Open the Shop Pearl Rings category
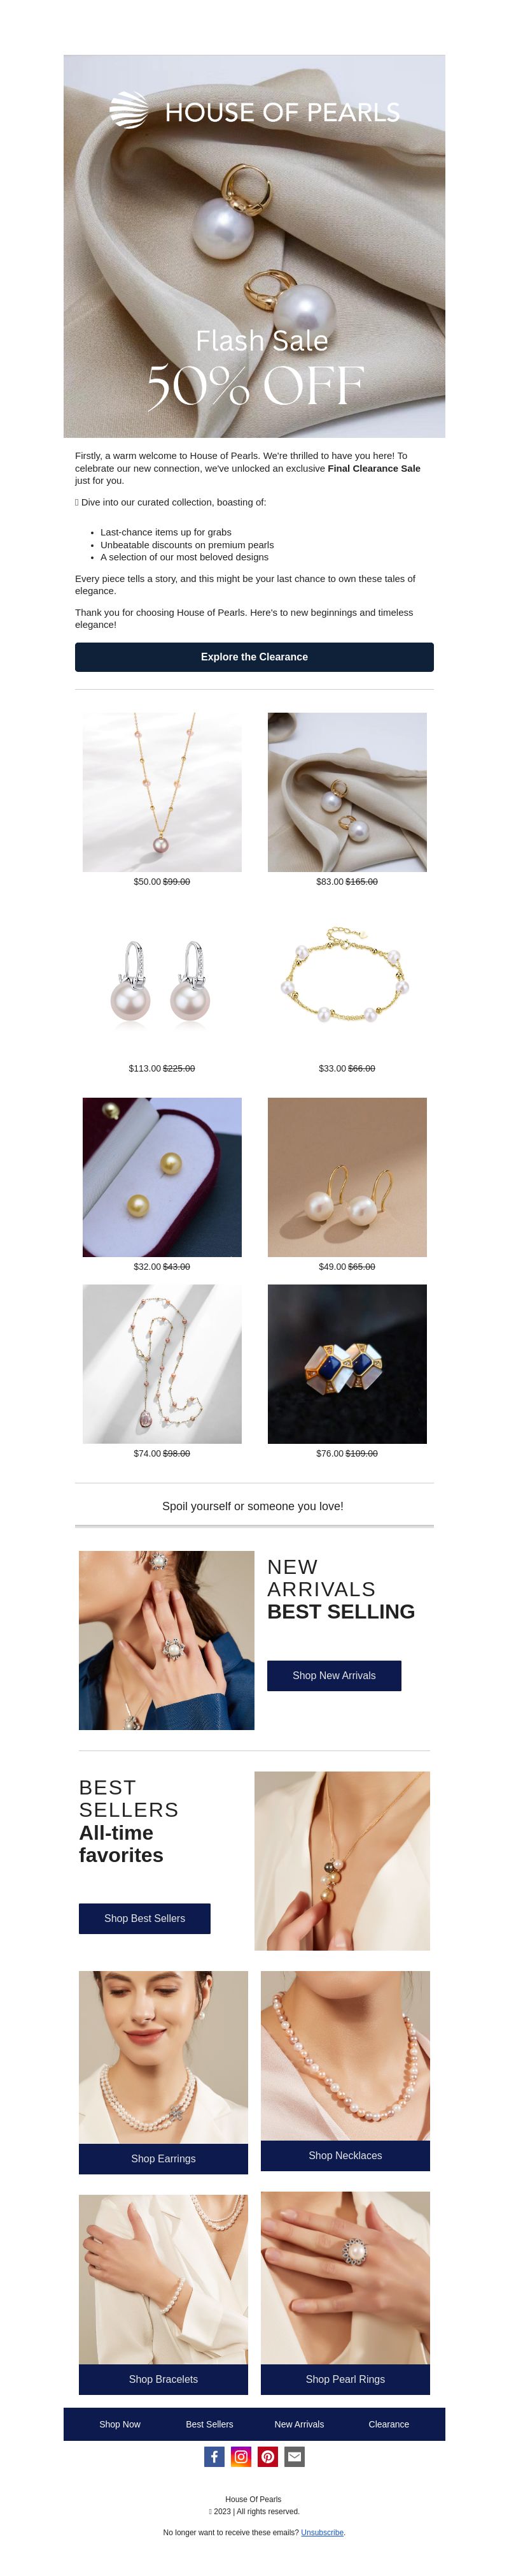509x2576 pixels. pyautogui.click(x=345, y=2379)
